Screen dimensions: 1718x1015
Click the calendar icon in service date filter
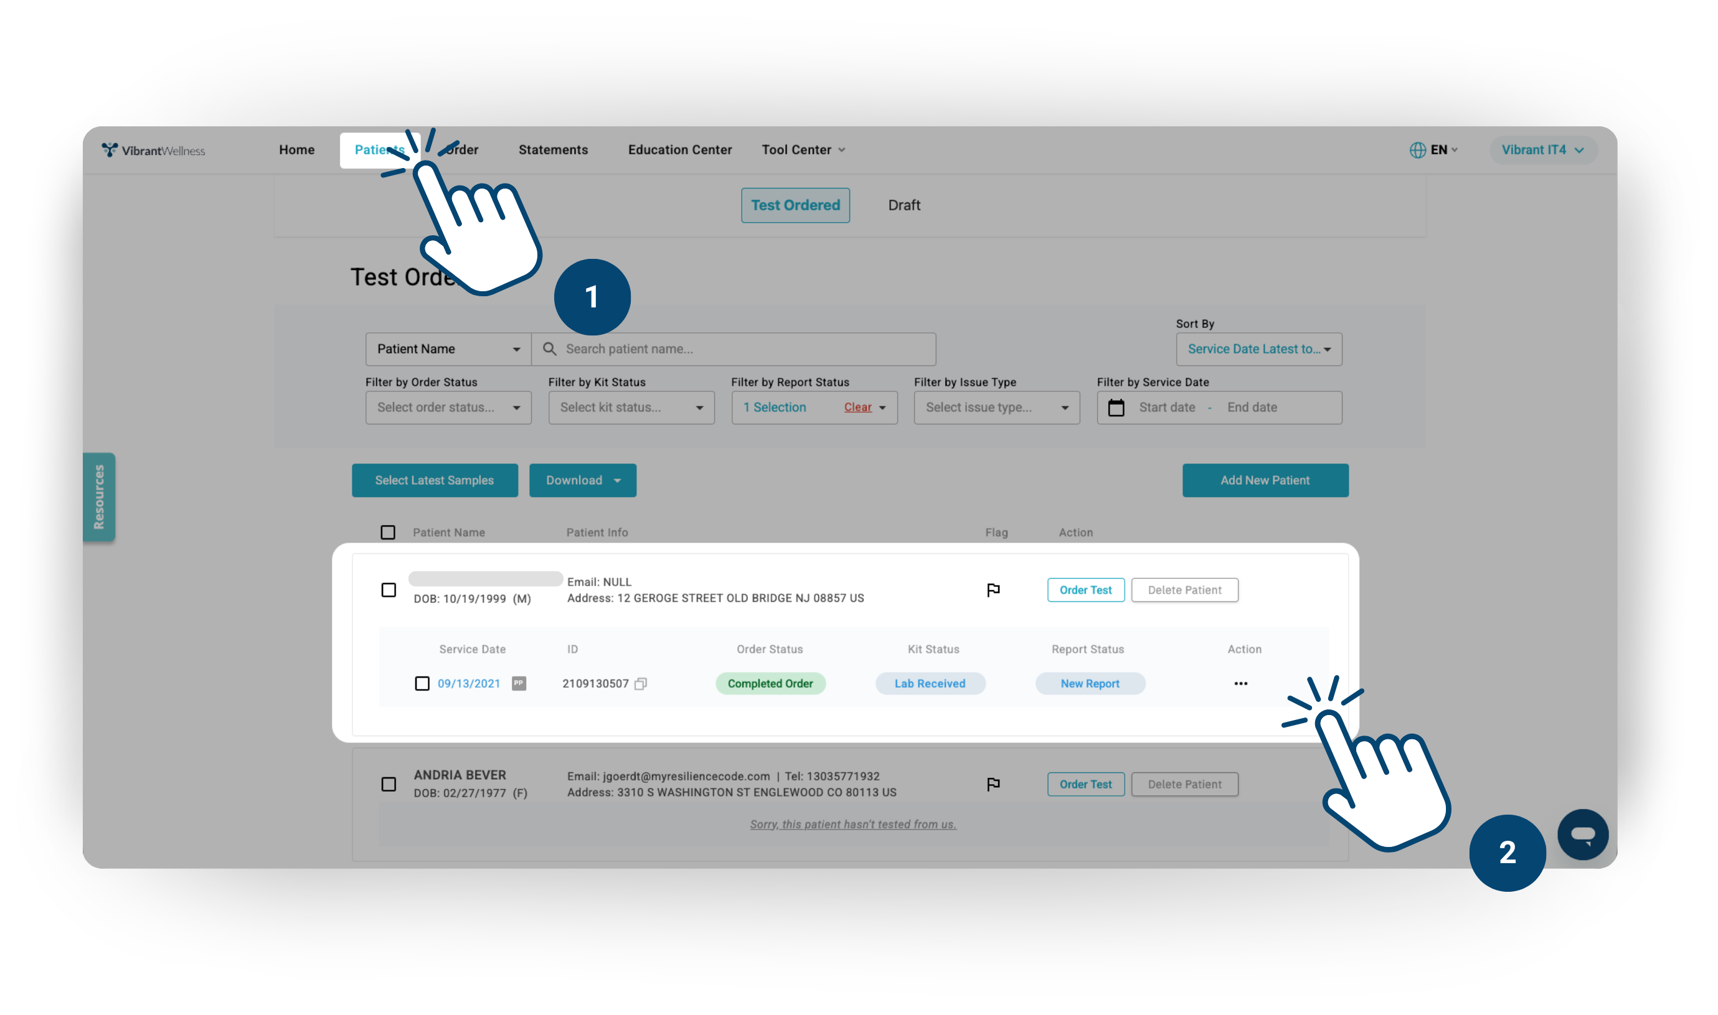pyautogui.click(x=1116, y=408)
